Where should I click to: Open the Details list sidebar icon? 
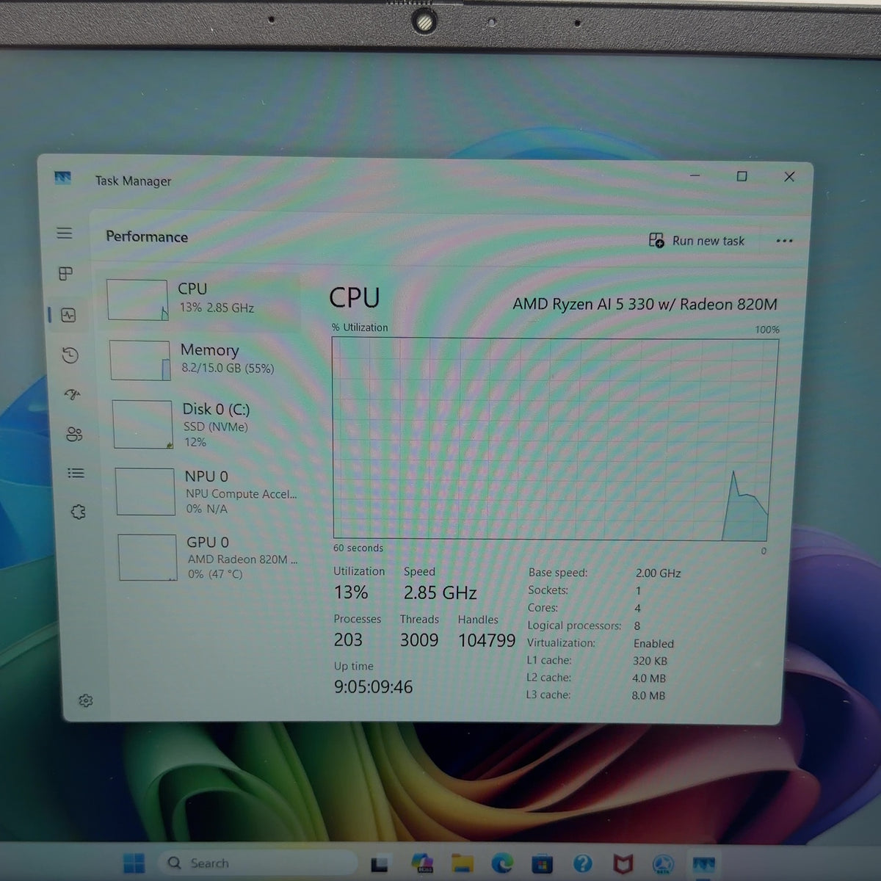coord(76,473)
